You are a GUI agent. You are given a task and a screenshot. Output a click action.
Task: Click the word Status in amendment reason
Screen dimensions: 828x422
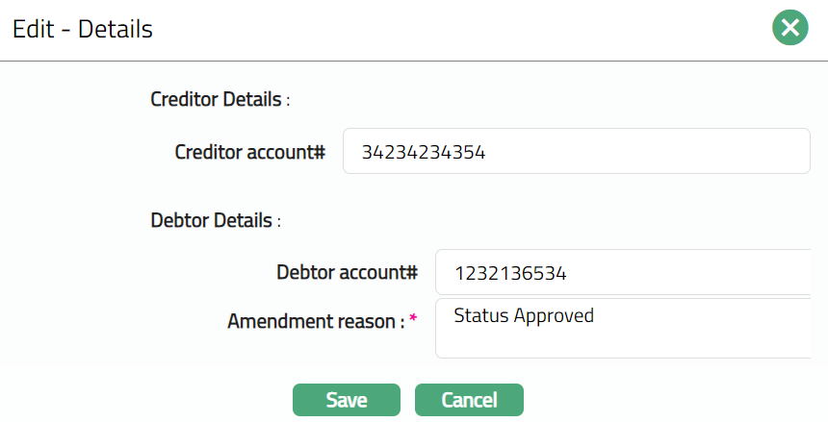pos(480,315)
